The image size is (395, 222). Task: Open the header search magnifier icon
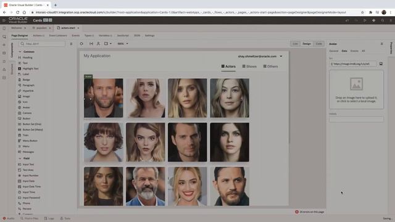(383, 20)
